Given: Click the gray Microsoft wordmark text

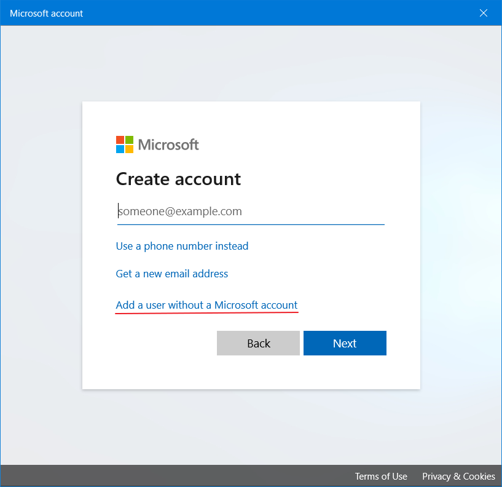Looking at the screenshot, I should pyautogui.click(x=168, y=145).
